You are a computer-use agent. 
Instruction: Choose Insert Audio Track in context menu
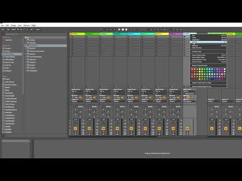click(x=208, y=55)
